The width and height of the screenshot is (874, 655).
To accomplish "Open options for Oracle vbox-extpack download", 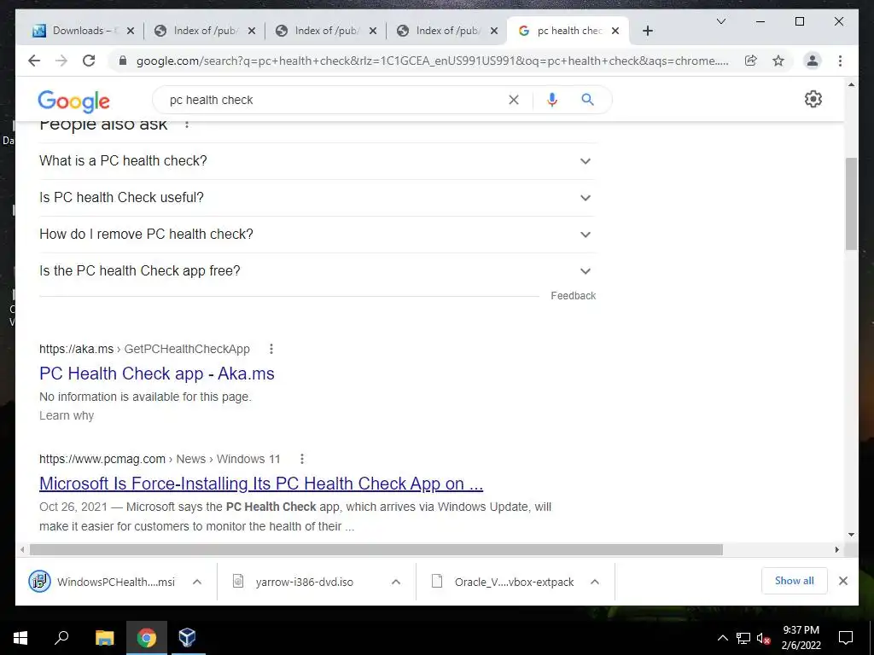I will coord(595,582).
